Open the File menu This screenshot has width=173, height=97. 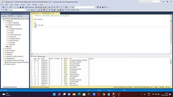2,5
